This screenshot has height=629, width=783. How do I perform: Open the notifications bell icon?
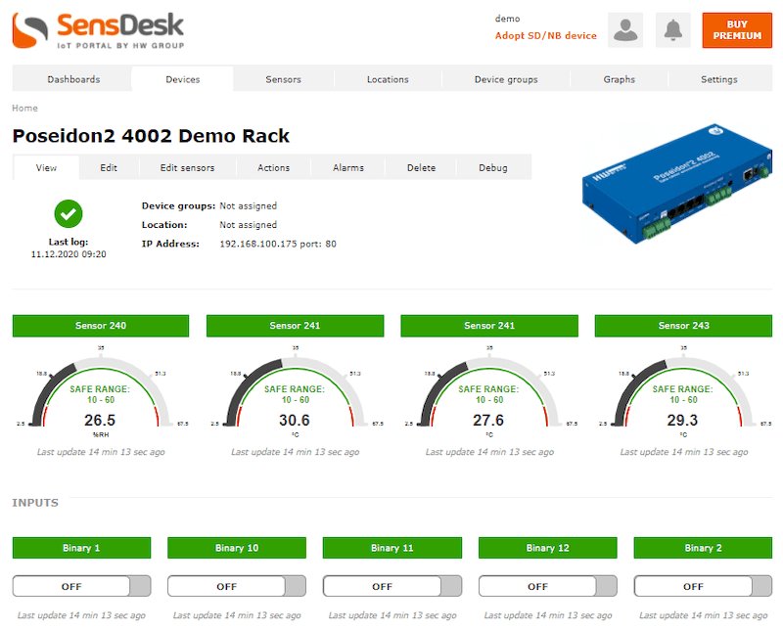[x=672, y=30]
